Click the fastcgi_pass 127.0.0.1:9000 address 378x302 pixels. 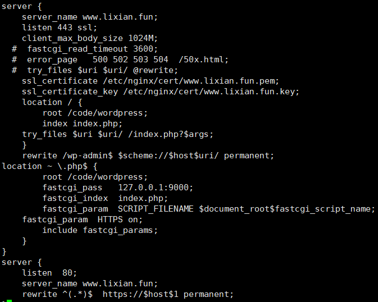156,187
